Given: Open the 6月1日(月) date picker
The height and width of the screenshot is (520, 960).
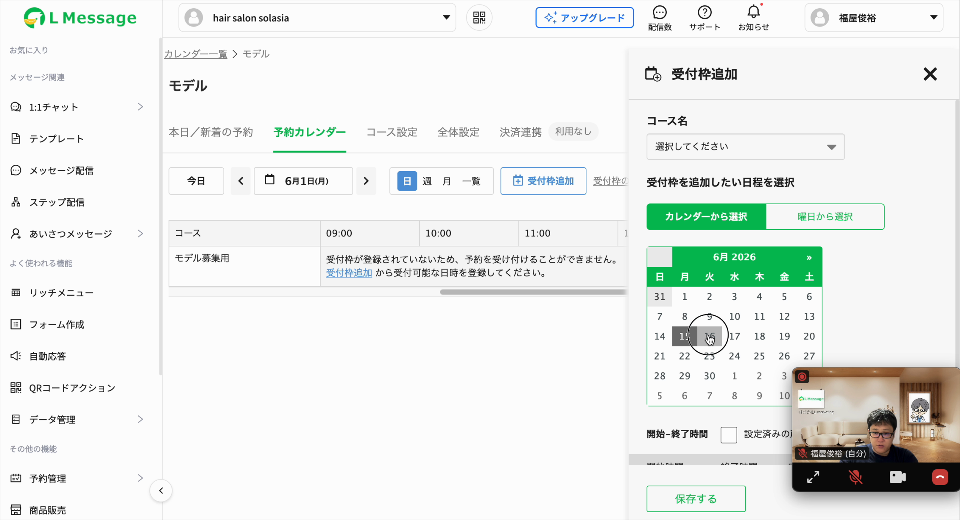Looking at the screenshot, I should 303,181.
